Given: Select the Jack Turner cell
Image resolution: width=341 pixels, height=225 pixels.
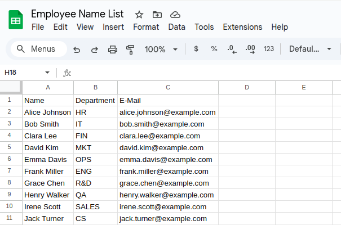Looking at the screenshot, I should (48, 218).
